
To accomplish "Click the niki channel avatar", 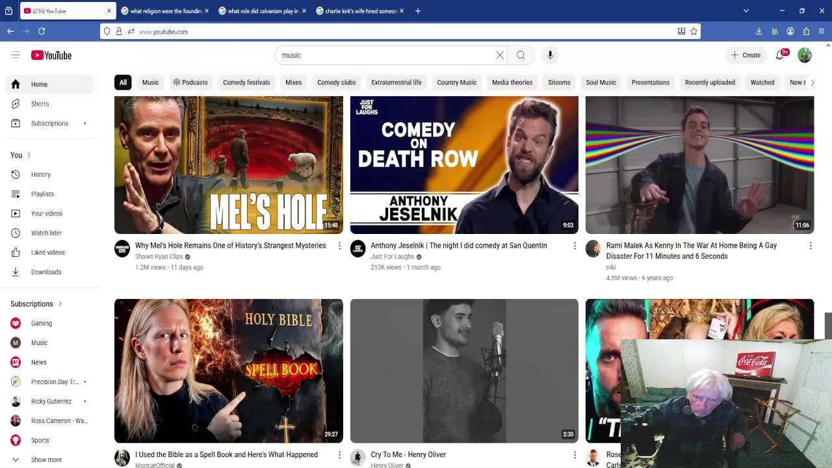I will coord(593,248).
